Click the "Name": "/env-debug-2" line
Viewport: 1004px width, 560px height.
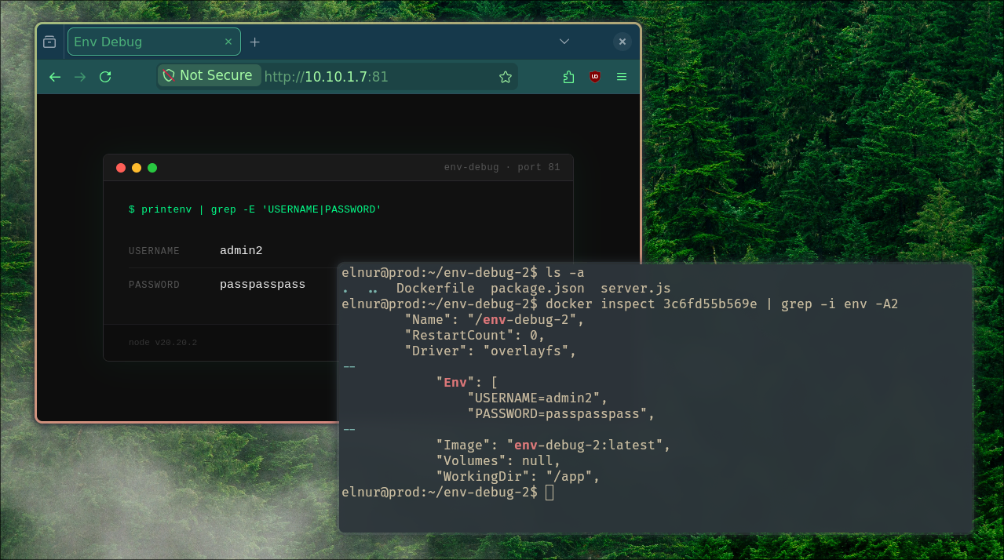(495, 320)
